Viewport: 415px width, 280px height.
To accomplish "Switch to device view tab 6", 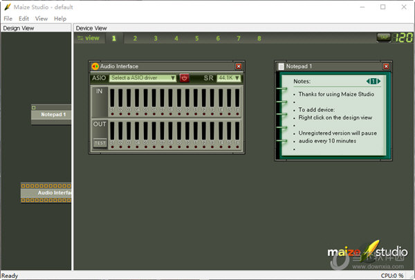I will coord(218,39).
